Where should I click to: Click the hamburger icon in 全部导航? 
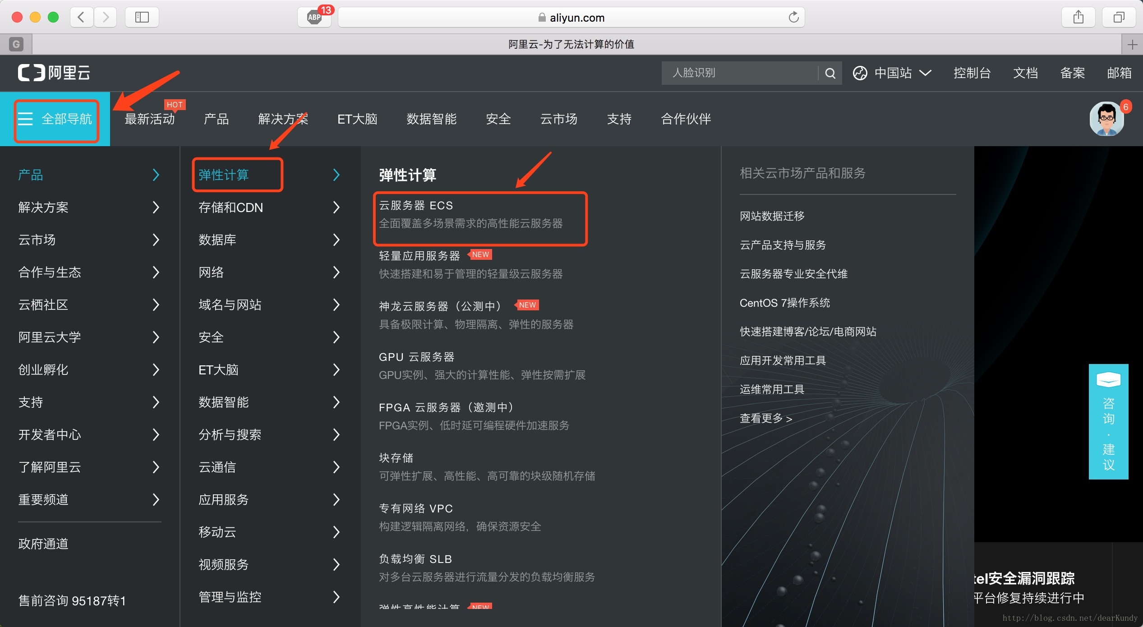[25, 119]
